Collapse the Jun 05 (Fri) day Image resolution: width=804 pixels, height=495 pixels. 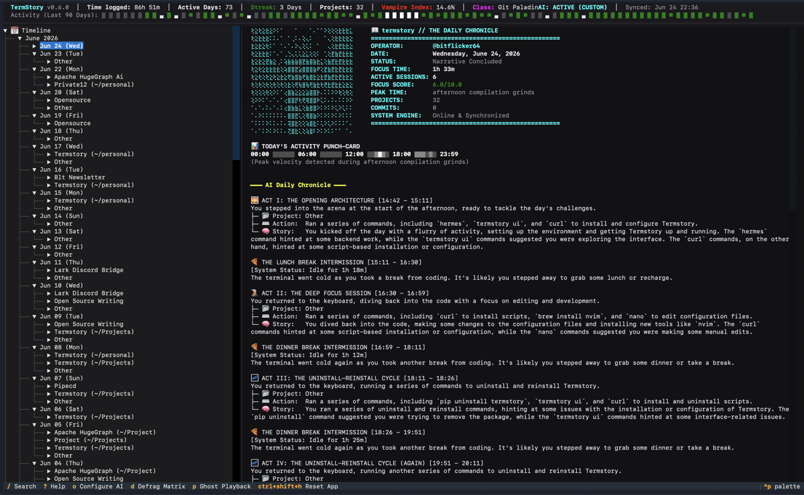[35, 424]
